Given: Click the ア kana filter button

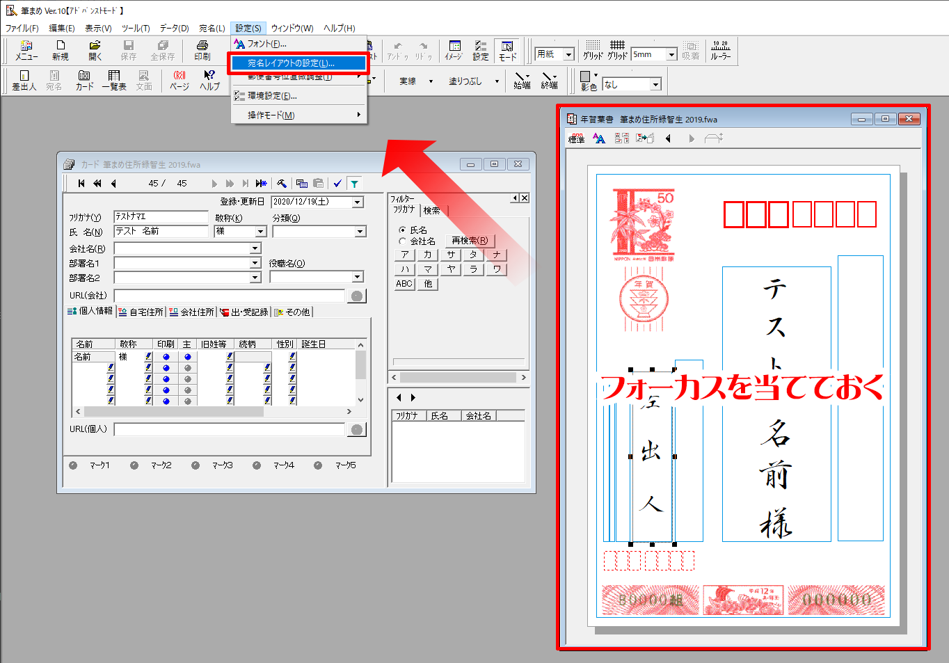Looking at the screenshot, I should pyautogui.click(x=405, y=255).
